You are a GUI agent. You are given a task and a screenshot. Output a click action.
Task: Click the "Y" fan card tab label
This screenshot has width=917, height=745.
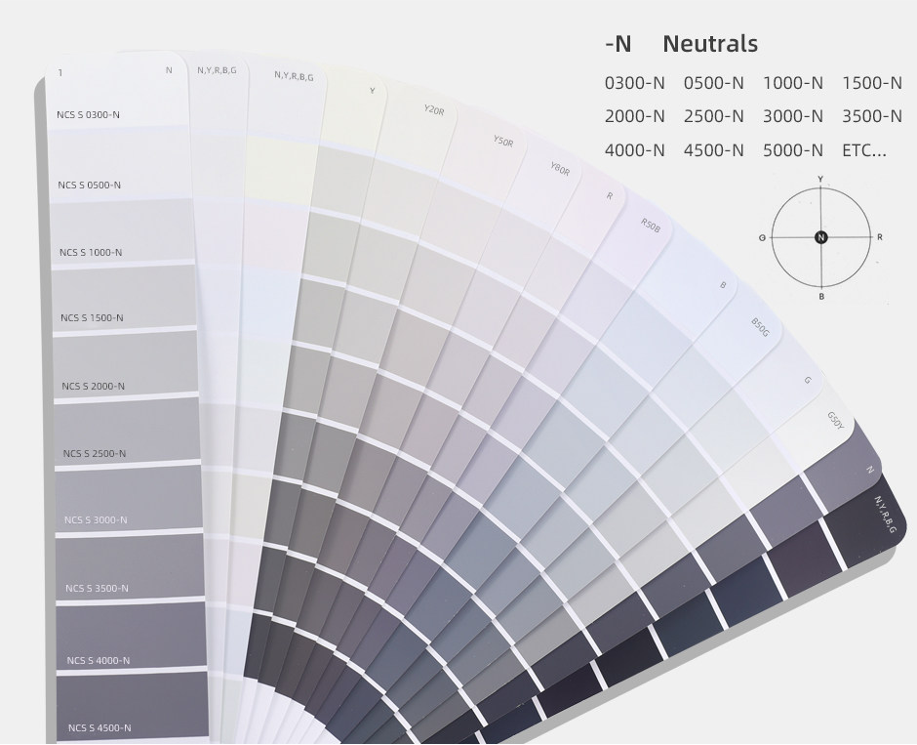372,91
